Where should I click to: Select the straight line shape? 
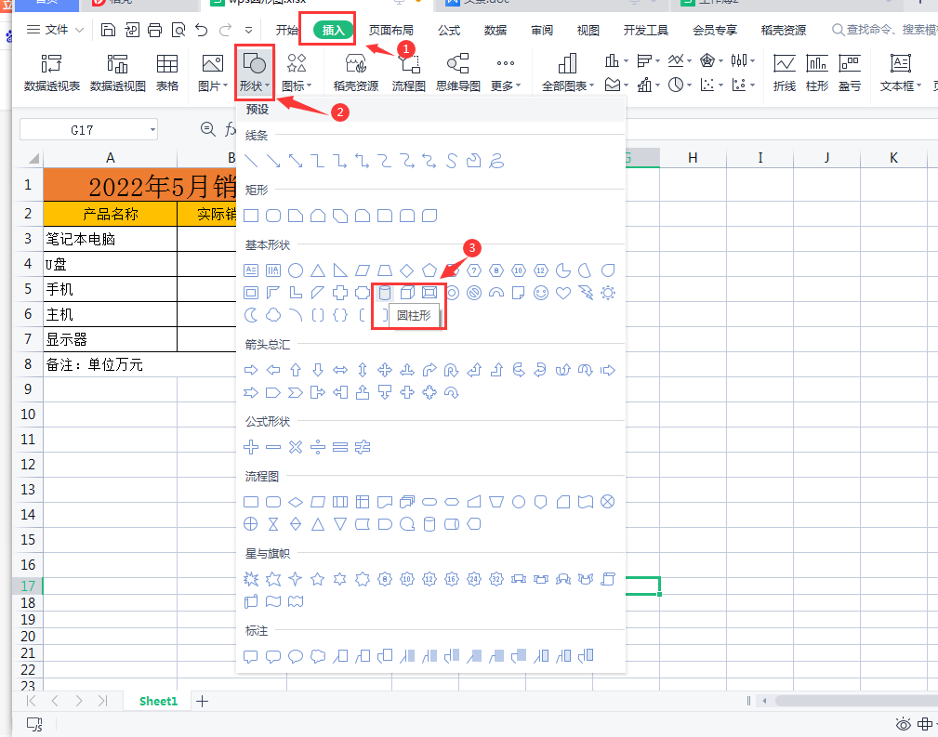pyautogui.click(x=251, y=161)
